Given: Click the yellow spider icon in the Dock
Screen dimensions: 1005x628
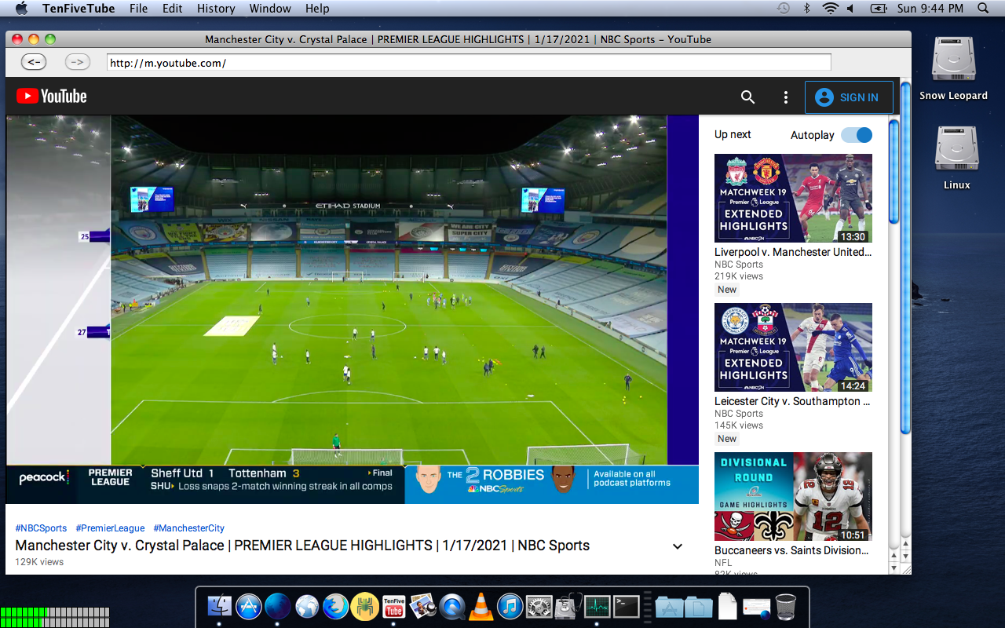Looking at the screenshot, I should click(x=364, y=606).
